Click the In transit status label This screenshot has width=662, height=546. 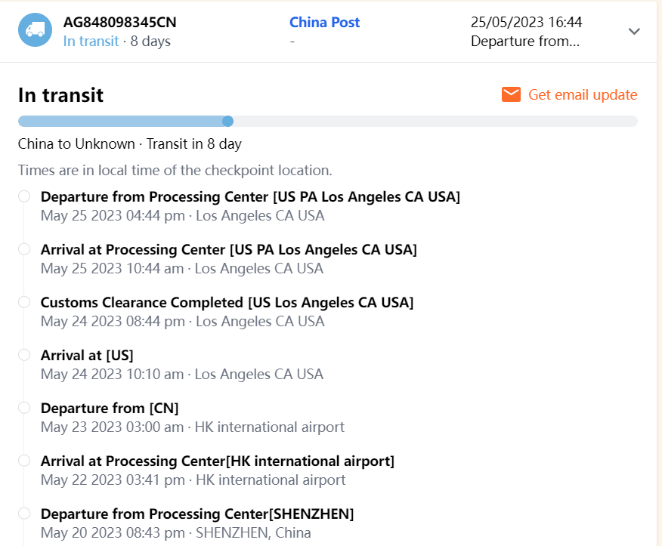click(x=91, y=41)
